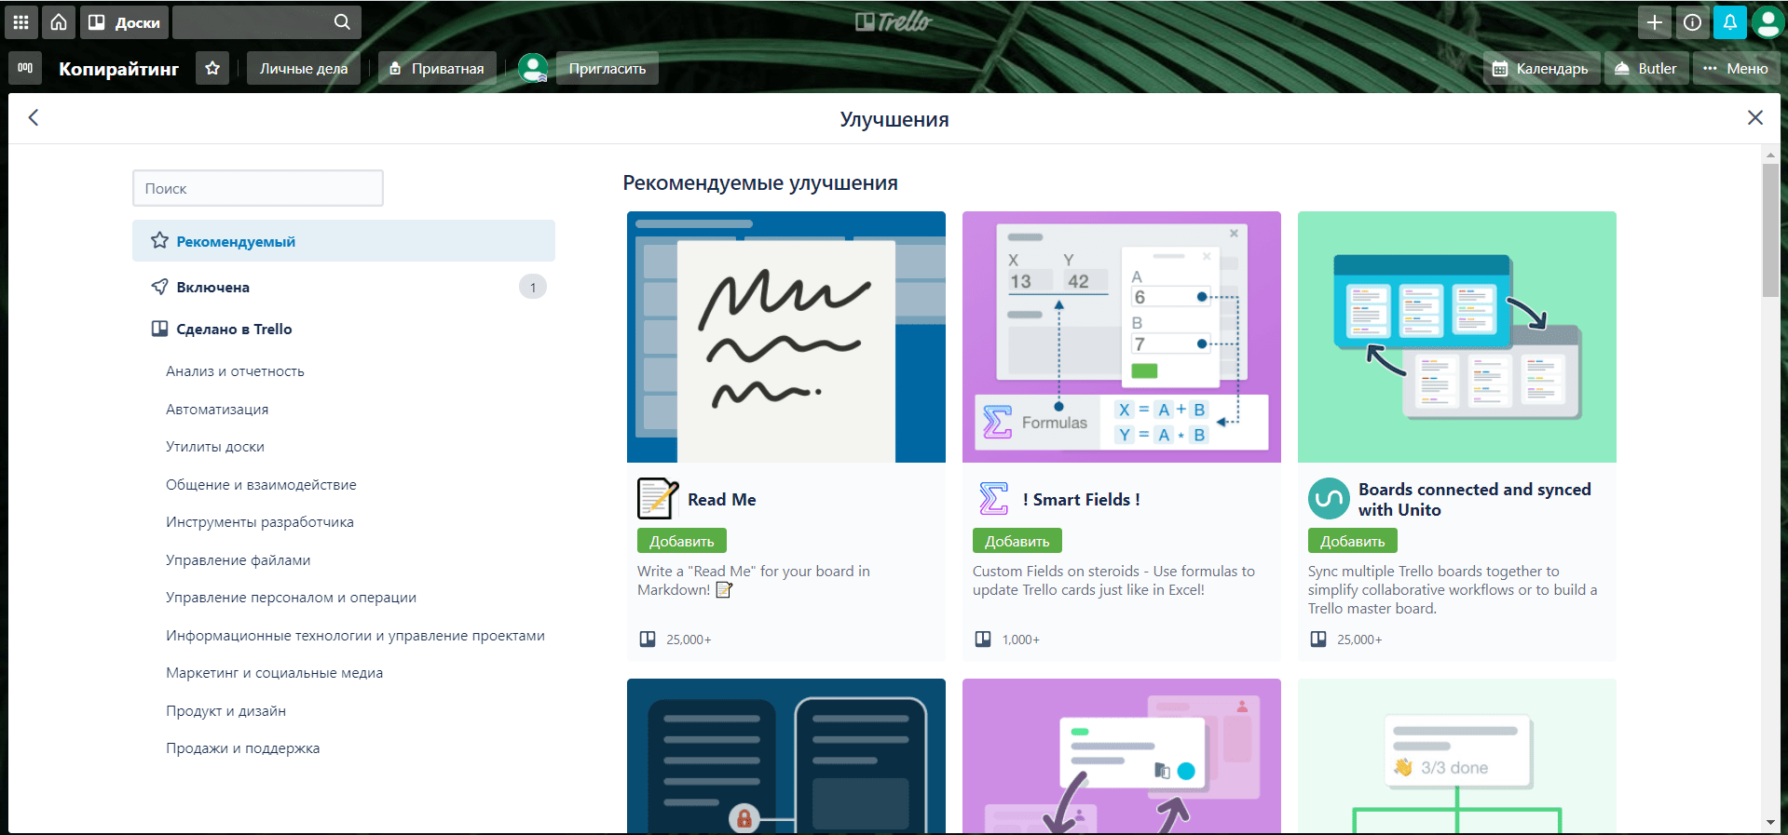
Task: Open the notifications bell
Action: [x=1729, y=21]
